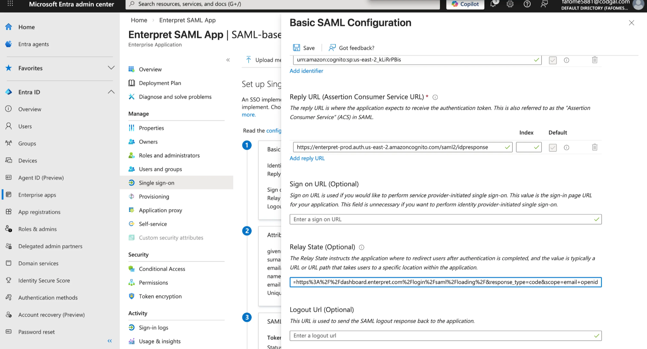Expand the Favorites section
The image size is (647, 349).
[111, 68]
